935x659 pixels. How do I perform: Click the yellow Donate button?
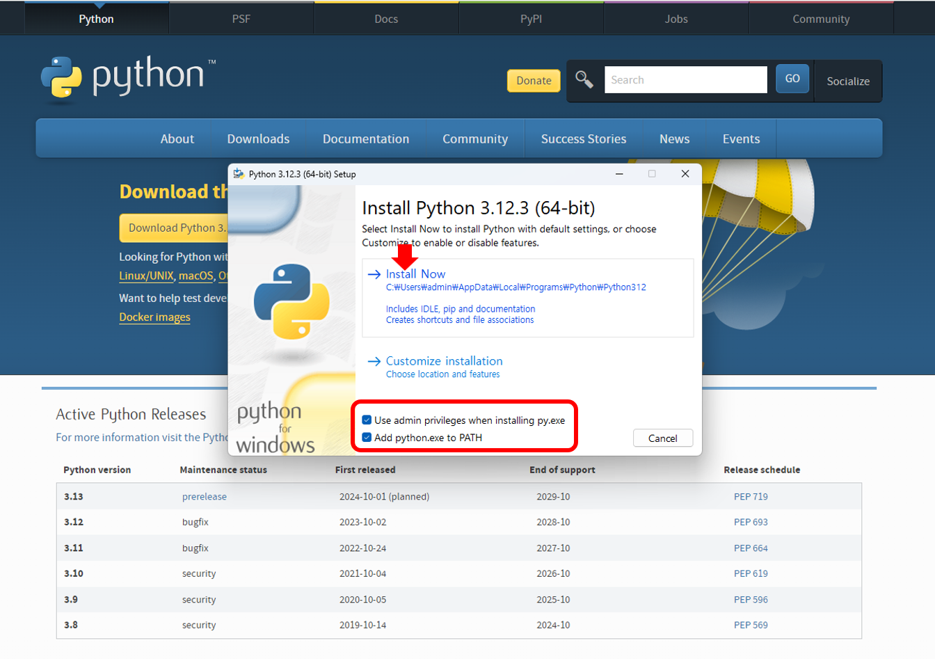pos(534,81)
